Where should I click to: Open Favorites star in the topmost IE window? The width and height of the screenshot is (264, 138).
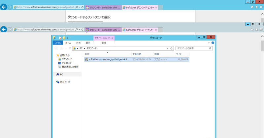coord(256,7)
